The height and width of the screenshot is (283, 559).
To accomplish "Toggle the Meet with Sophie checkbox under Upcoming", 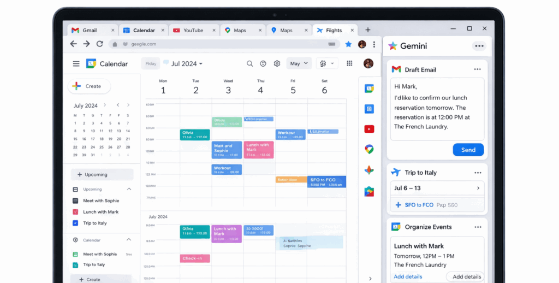I will 75,201.
